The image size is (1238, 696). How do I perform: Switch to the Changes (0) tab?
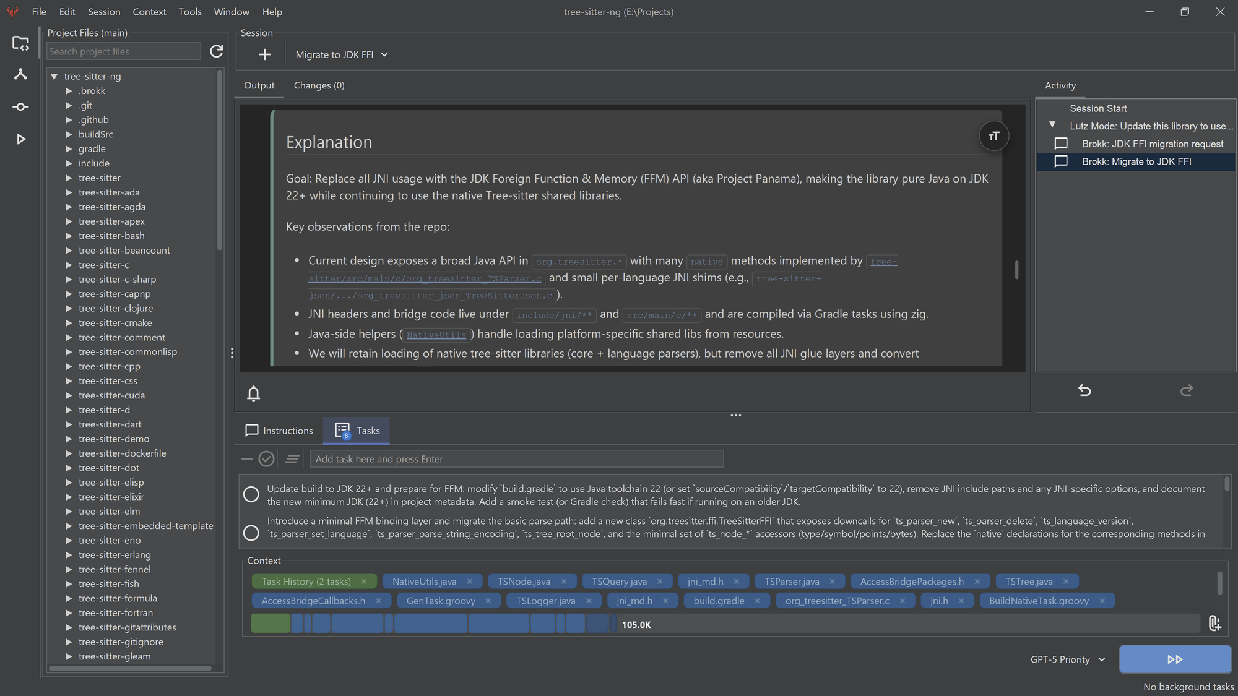319,85
